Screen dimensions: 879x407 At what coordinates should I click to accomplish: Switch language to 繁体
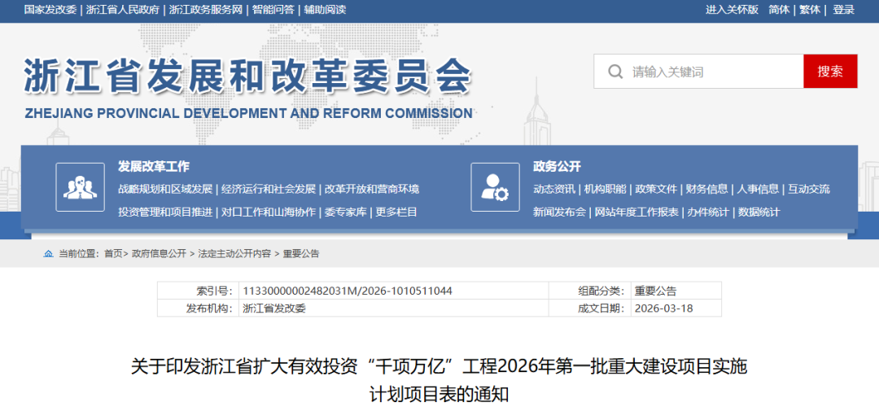point(810,10)
